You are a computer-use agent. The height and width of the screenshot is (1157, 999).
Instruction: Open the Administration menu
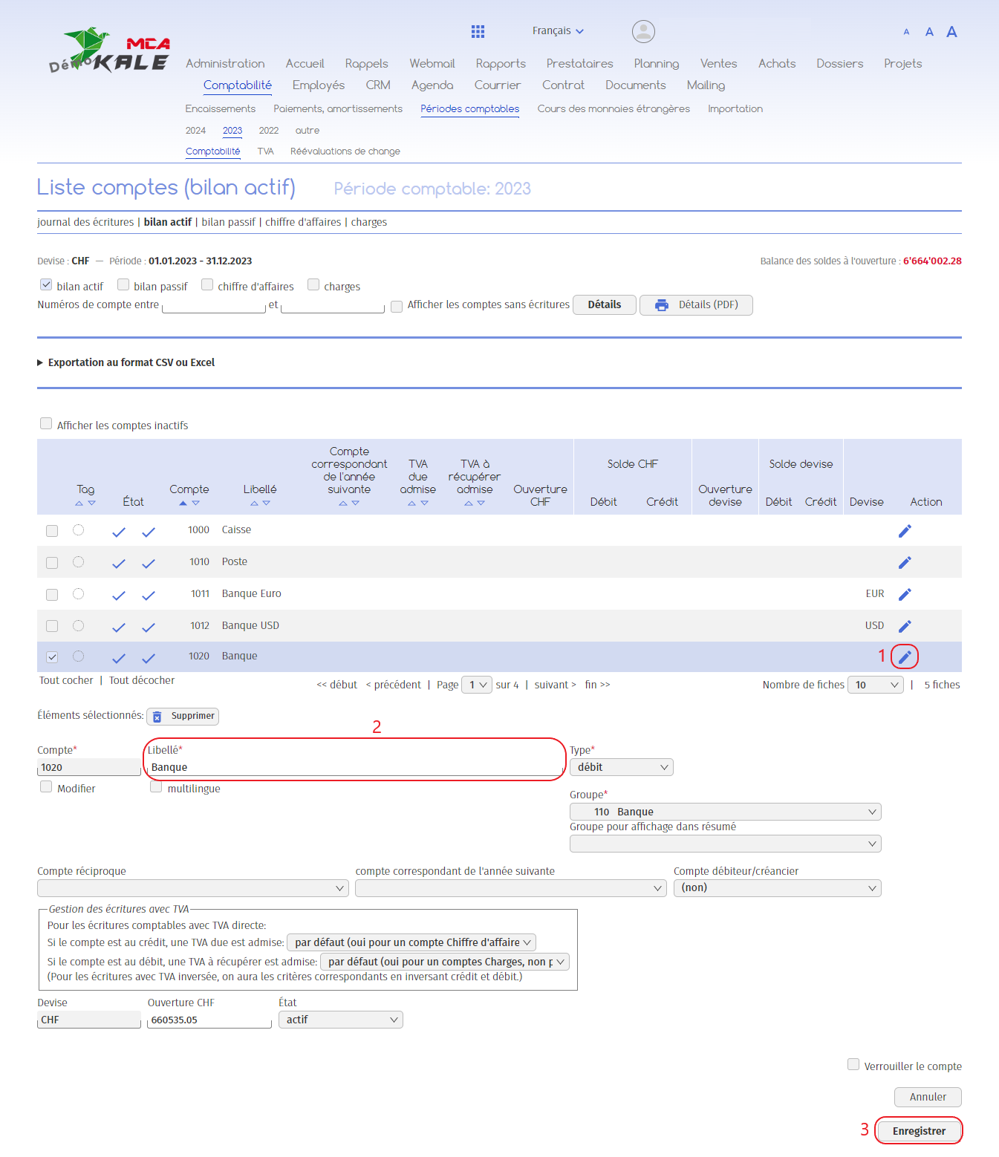tap(225, 64)
